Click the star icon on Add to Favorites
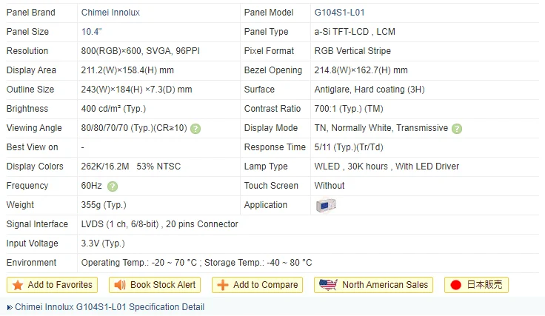This screenshot has height=316, width=545. coord(17,285)
